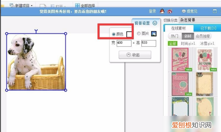Screen dimensions: 221x132
Task: Click the bottom-left resize handle of dog image
Action: click(x=7, y=90)
